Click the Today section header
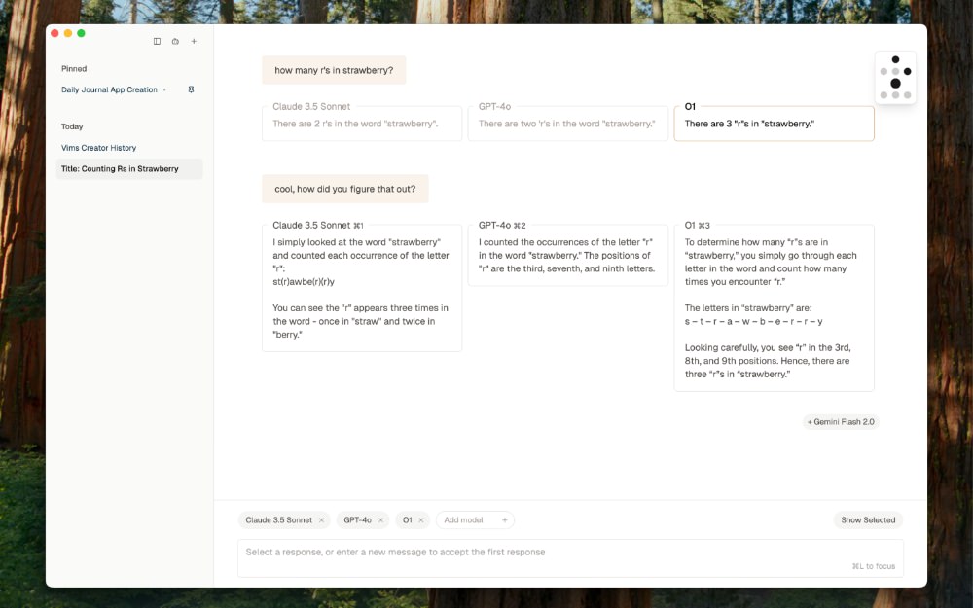This screenshot has height=608, width=973. (72, 126)
